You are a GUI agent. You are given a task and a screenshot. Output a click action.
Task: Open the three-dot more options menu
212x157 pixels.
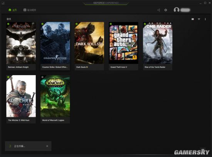(x=205, y=19)
